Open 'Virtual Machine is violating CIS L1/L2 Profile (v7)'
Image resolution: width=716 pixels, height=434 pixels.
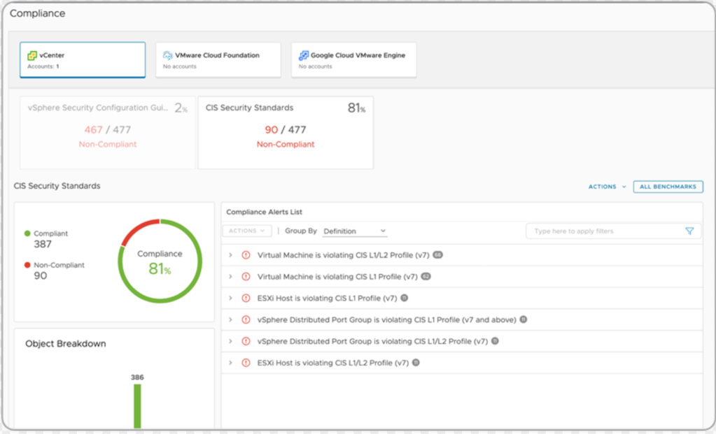(x=344, y=255)
